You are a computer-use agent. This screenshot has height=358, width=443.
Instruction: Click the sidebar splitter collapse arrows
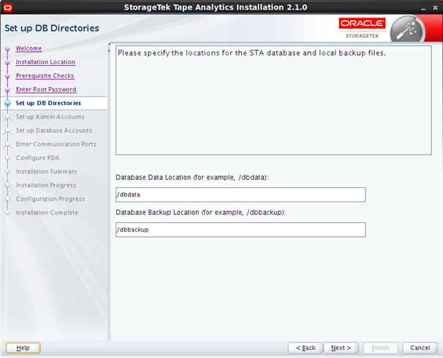[109, 47]
